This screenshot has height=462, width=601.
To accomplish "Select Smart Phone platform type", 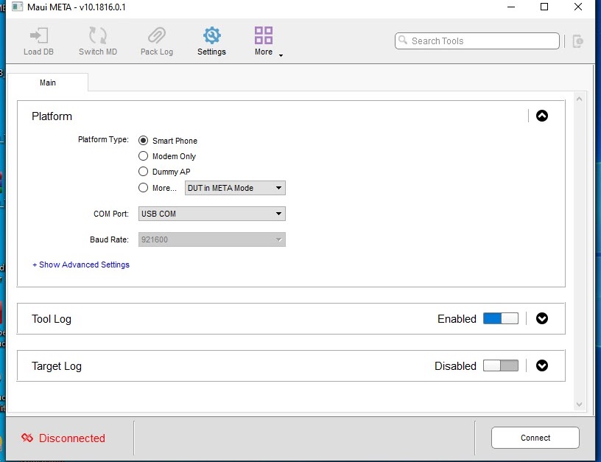I will pyautogui.click(x=143, y=140).
